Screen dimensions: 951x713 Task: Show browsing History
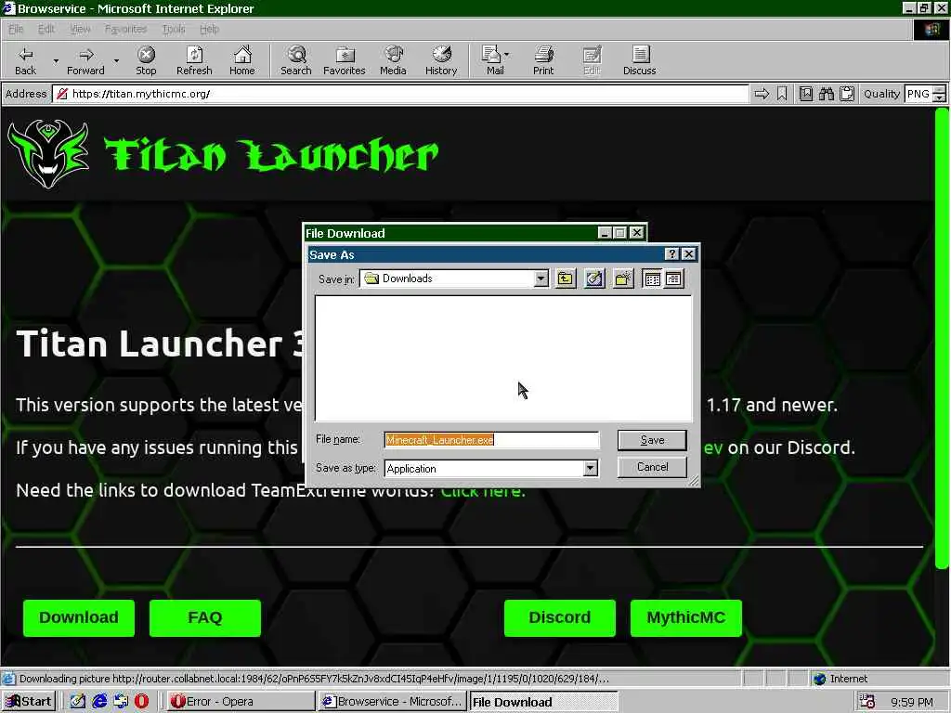point(441,60)
